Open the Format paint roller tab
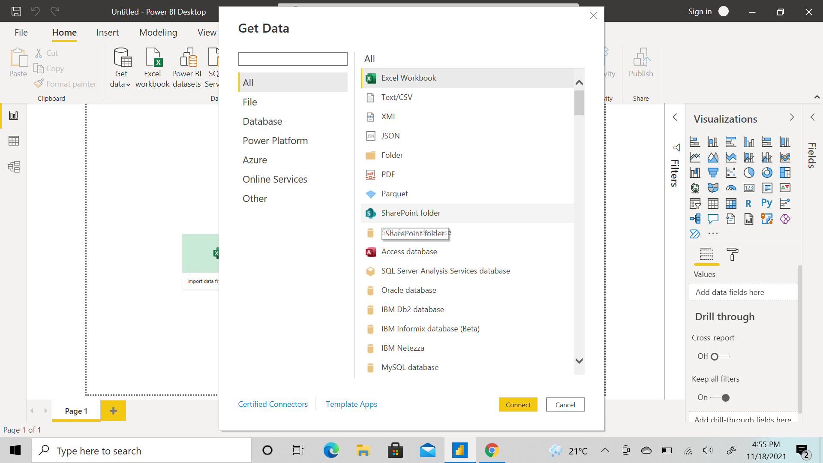 click(x=732, y=254)
